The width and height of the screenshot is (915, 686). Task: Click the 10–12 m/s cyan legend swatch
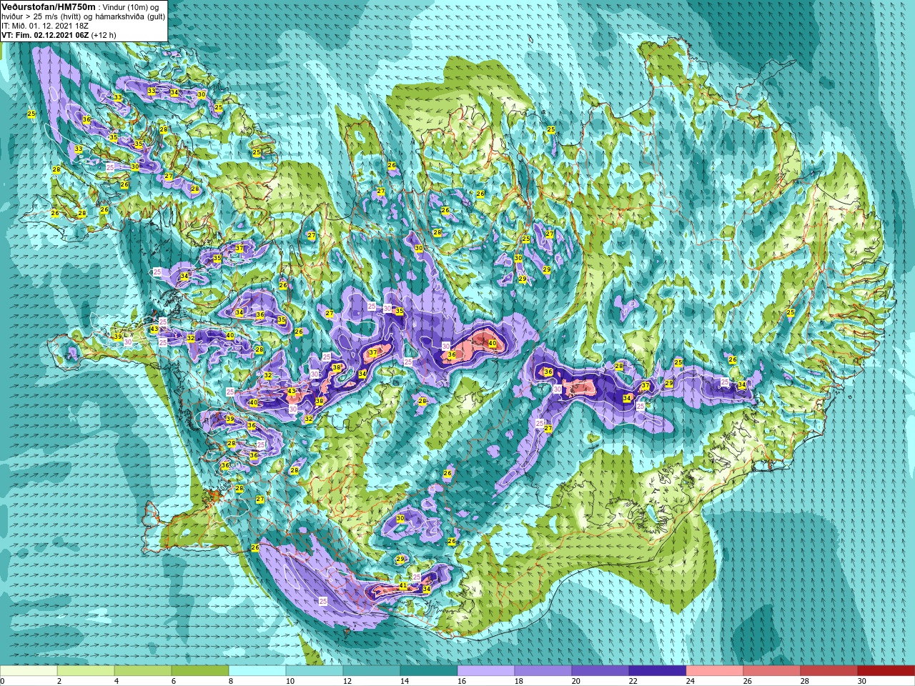(315, 671)
